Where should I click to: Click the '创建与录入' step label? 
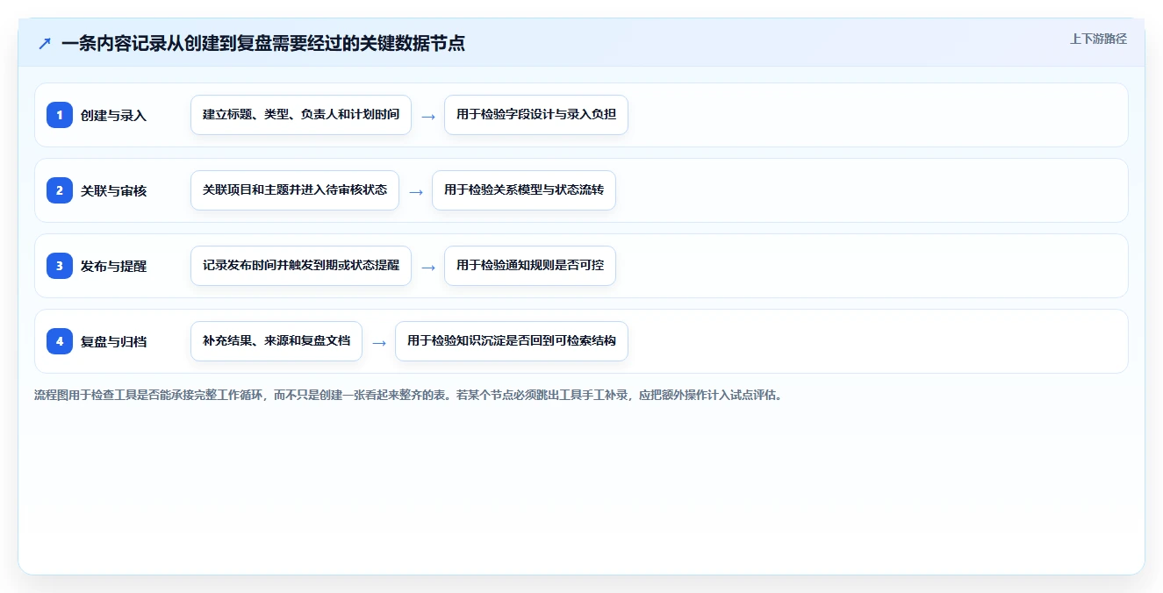[113, 116]
